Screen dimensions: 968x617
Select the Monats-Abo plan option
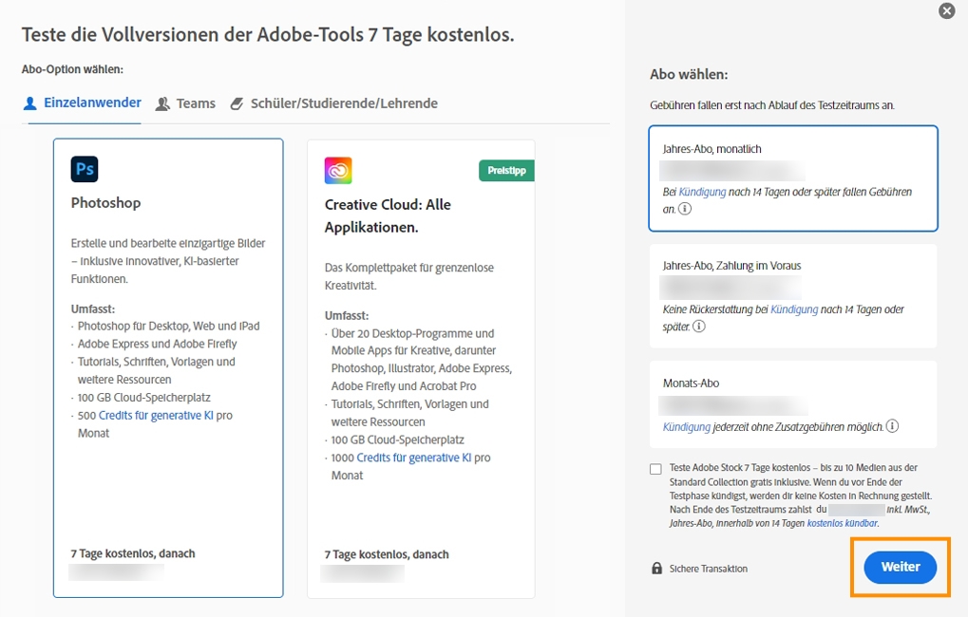(x=792, y=403)
